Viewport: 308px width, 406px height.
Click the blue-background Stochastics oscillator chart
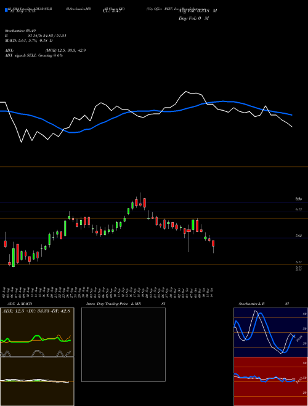[270, 332]
